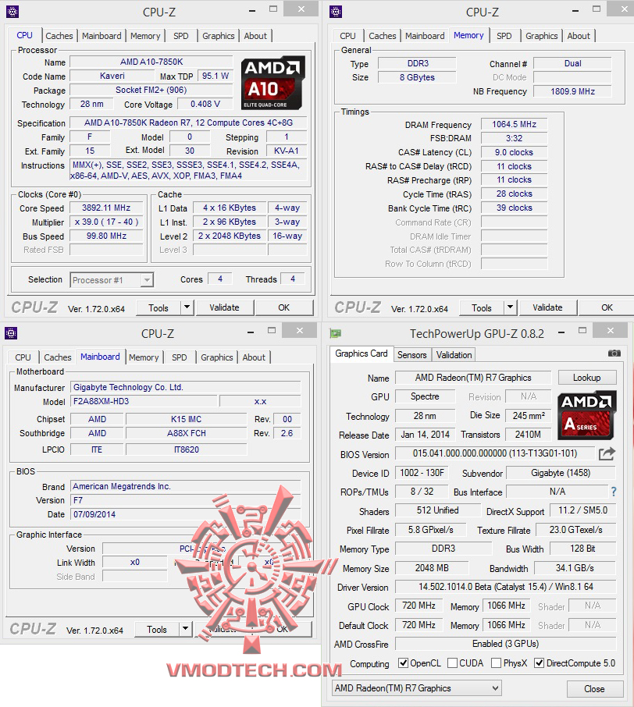Click the GPU-Z graphics card icon in title bar
This screenshot has height=707, width=634.
[x=335, y=334]
